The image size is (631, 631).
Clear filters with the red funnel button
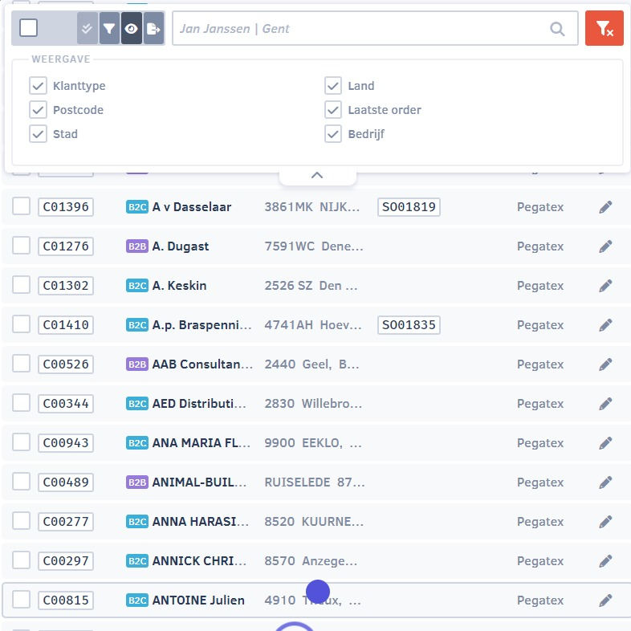click(x=604, y=28)
